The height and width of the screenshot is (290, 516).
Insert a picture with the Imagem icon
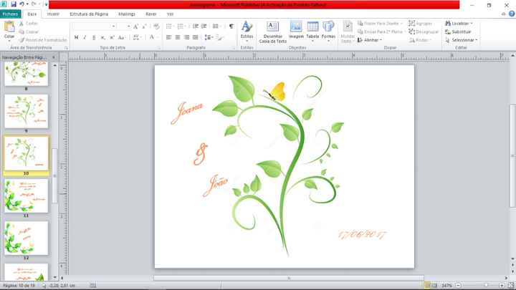(296, 30)
